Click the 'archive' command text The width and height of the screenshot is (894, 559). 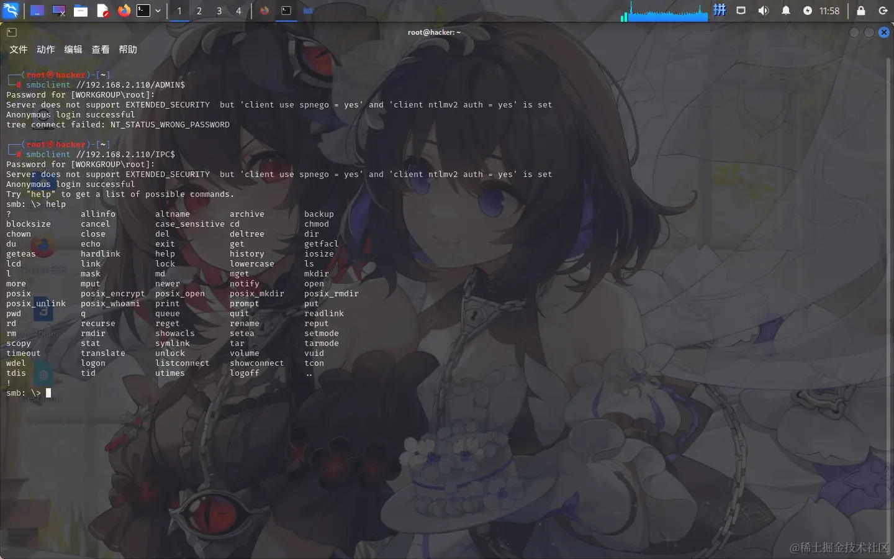click(x=247, y=214)
